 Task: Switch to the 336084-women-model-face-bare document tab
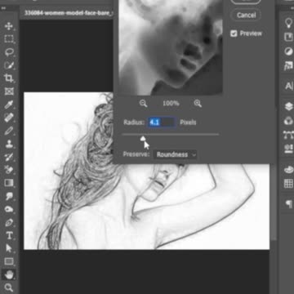tap(68, 13)
